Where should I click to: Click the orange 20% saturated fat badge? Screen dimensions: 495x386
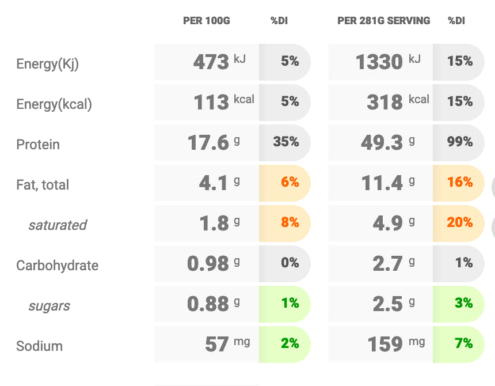tap(459, 223)
